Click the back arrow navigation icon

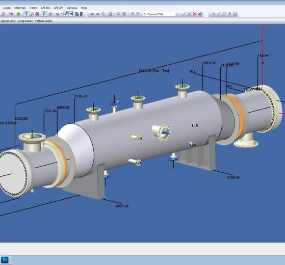pos(92,14)
